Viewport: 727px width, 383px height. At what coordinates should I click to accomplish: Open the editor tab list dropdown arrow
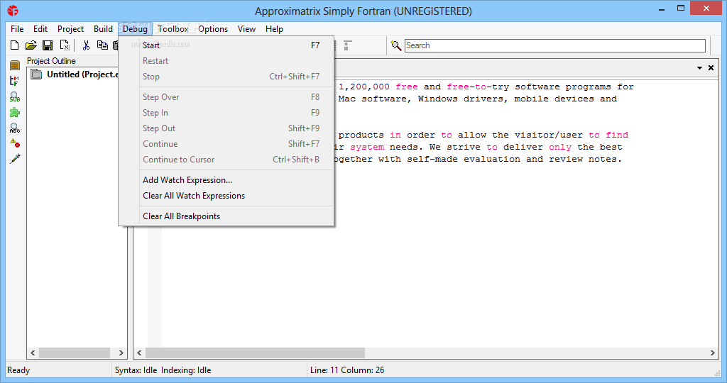coord(699,68)
